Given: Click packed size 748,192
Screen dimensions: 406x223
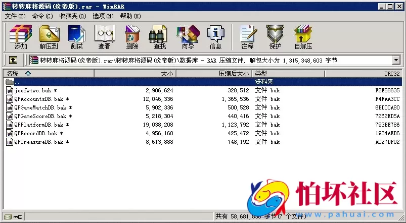Looking at the screenshot, I should tap(238, 142).
